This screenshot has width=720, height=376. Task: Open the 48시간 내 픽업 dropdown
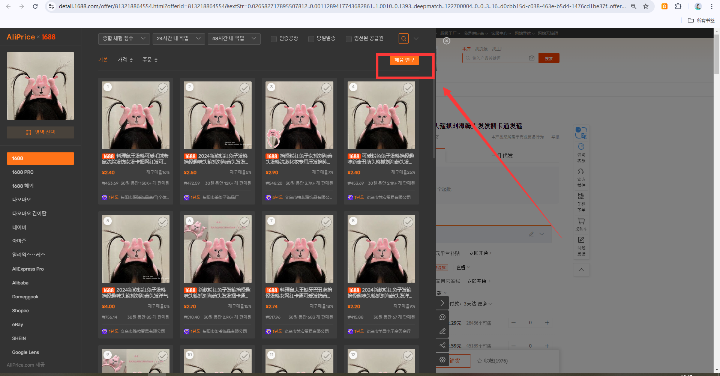234,39
